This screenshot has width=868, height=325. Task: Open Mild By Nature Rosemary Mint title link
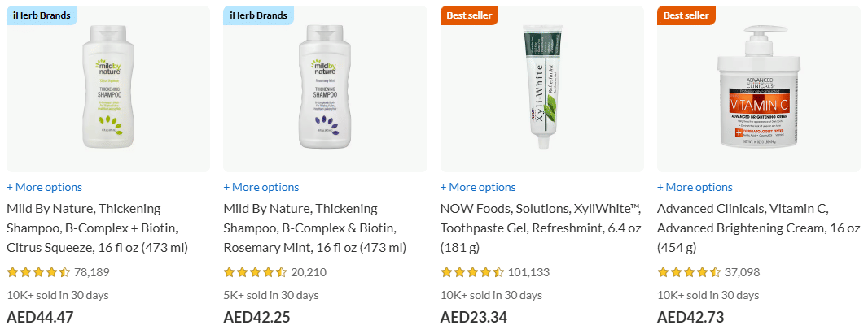pos(314,227)
